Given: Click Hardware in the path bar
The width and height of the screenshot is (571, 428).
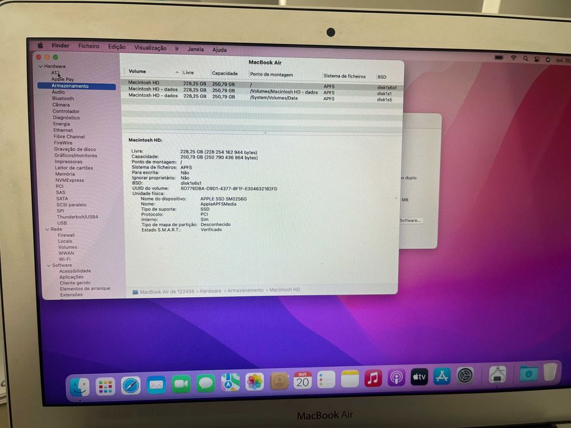Looking at the screenshot, I should coord(211,291).
